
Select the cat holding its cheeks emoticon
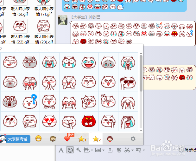[x=69, y=82]
